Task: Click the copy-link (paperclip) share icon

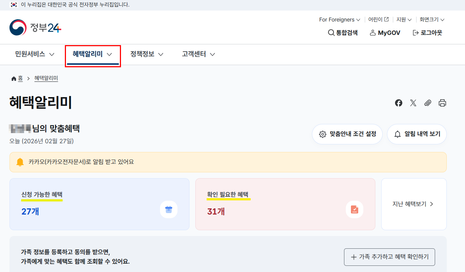Action: point(427,103)
